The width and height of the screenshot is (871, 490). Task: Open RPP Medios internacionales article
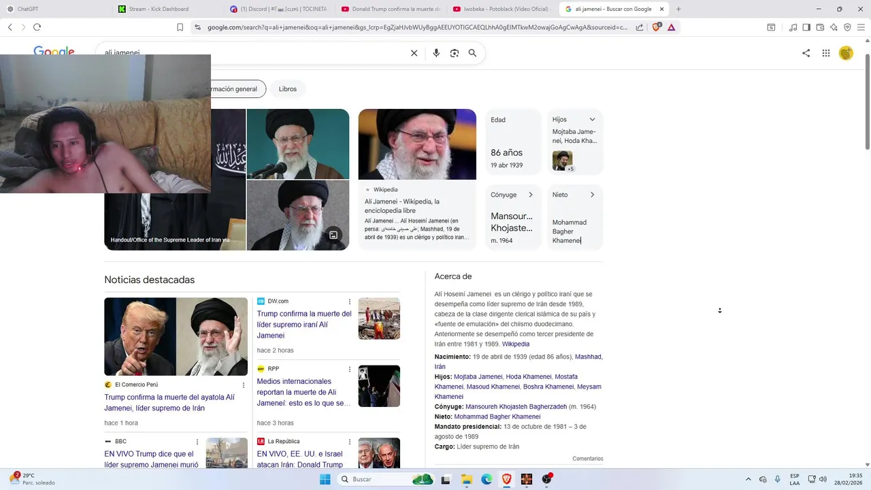click(x=303, y=392)
